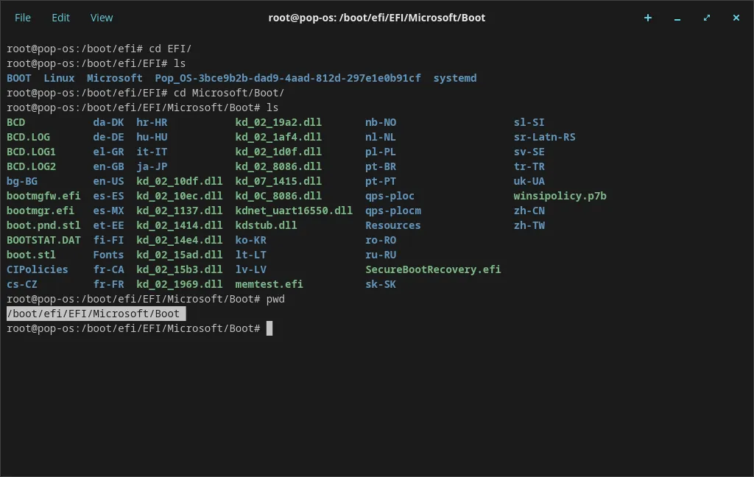Minimize the terminal window
This screenshot has width=754, height=477.
tap(677, 18)
